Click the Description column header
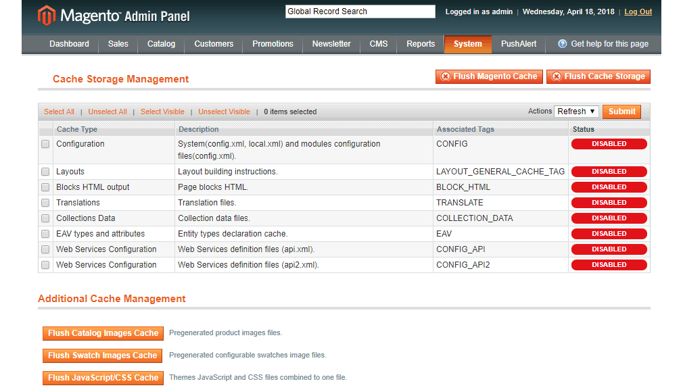The width and height of the screenshot is (683, 392). pyautogui.click(x=199, y=129)
